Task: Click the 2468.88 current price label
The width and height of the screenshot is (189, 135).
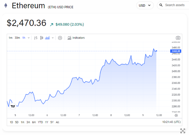Action: 176,51
